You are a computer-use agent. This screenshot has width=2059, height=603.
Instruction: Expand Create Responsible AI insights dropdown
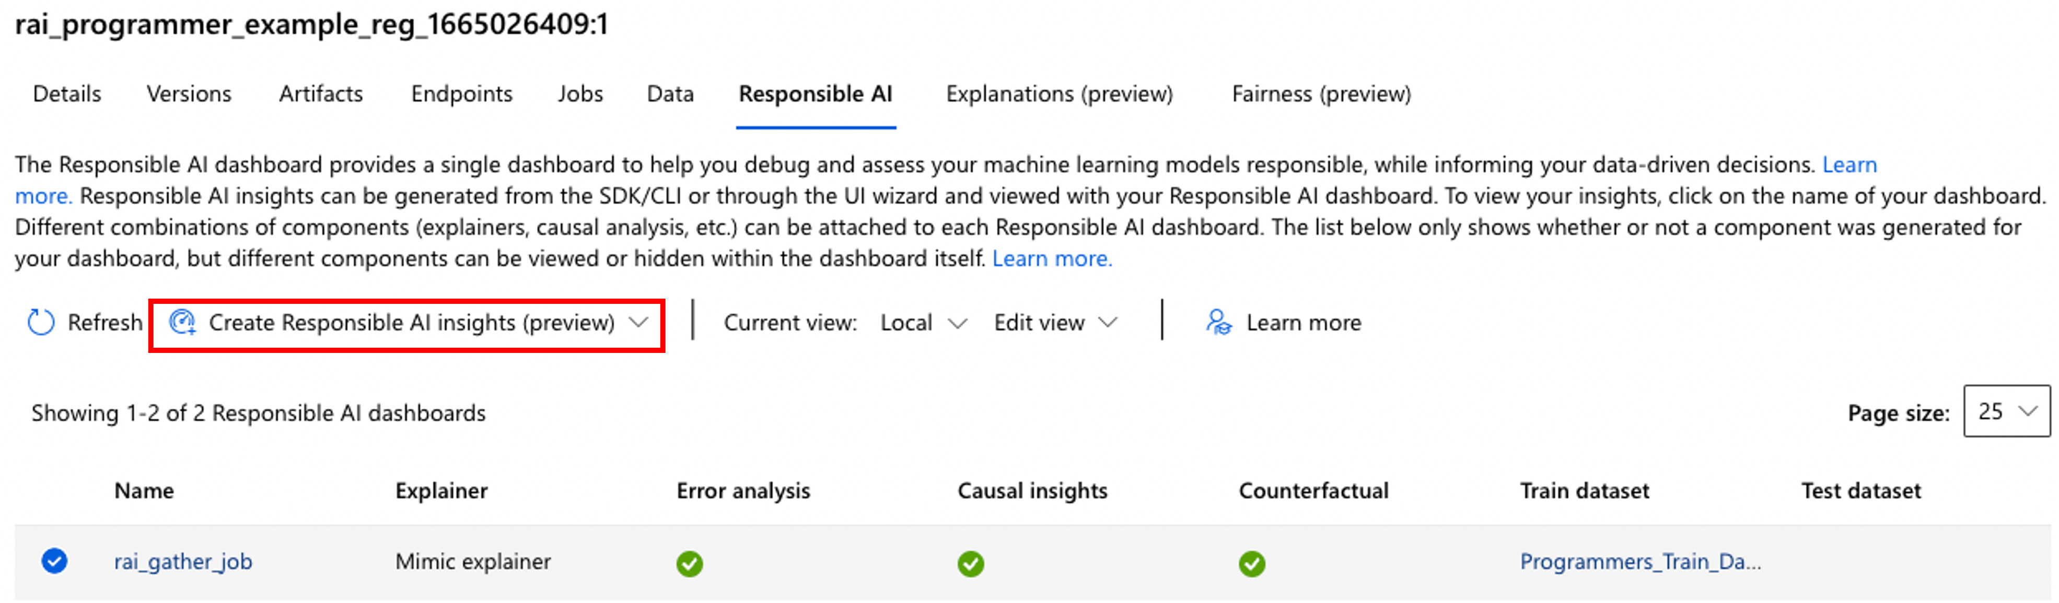point(638,323)
